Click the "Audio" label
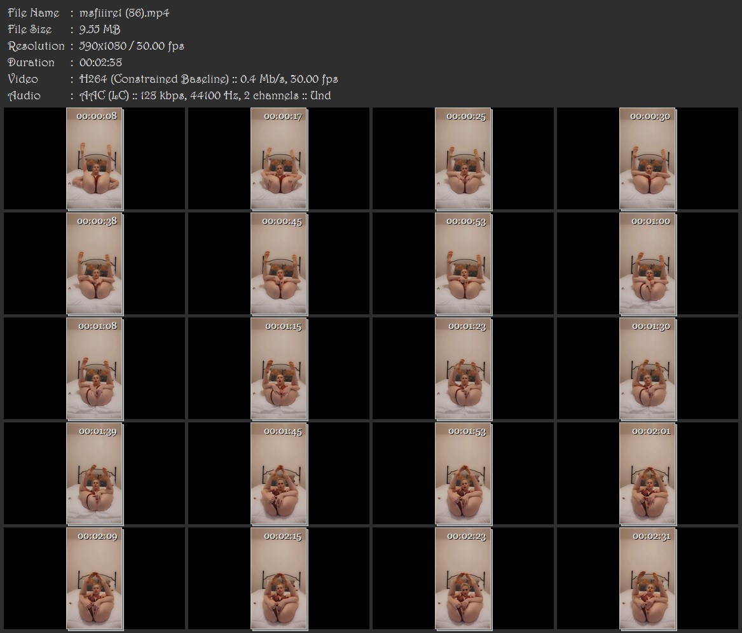 24,95
